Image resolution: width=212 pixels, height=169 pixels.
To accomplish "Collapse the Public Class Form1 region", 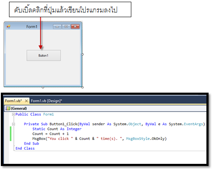I will (x=13, y=115).
